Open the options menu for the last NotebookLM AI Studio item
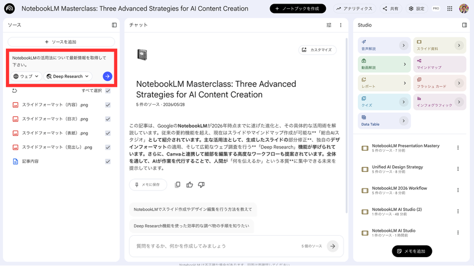The height and width of the screenshot is (266, 474). (458, 232)
